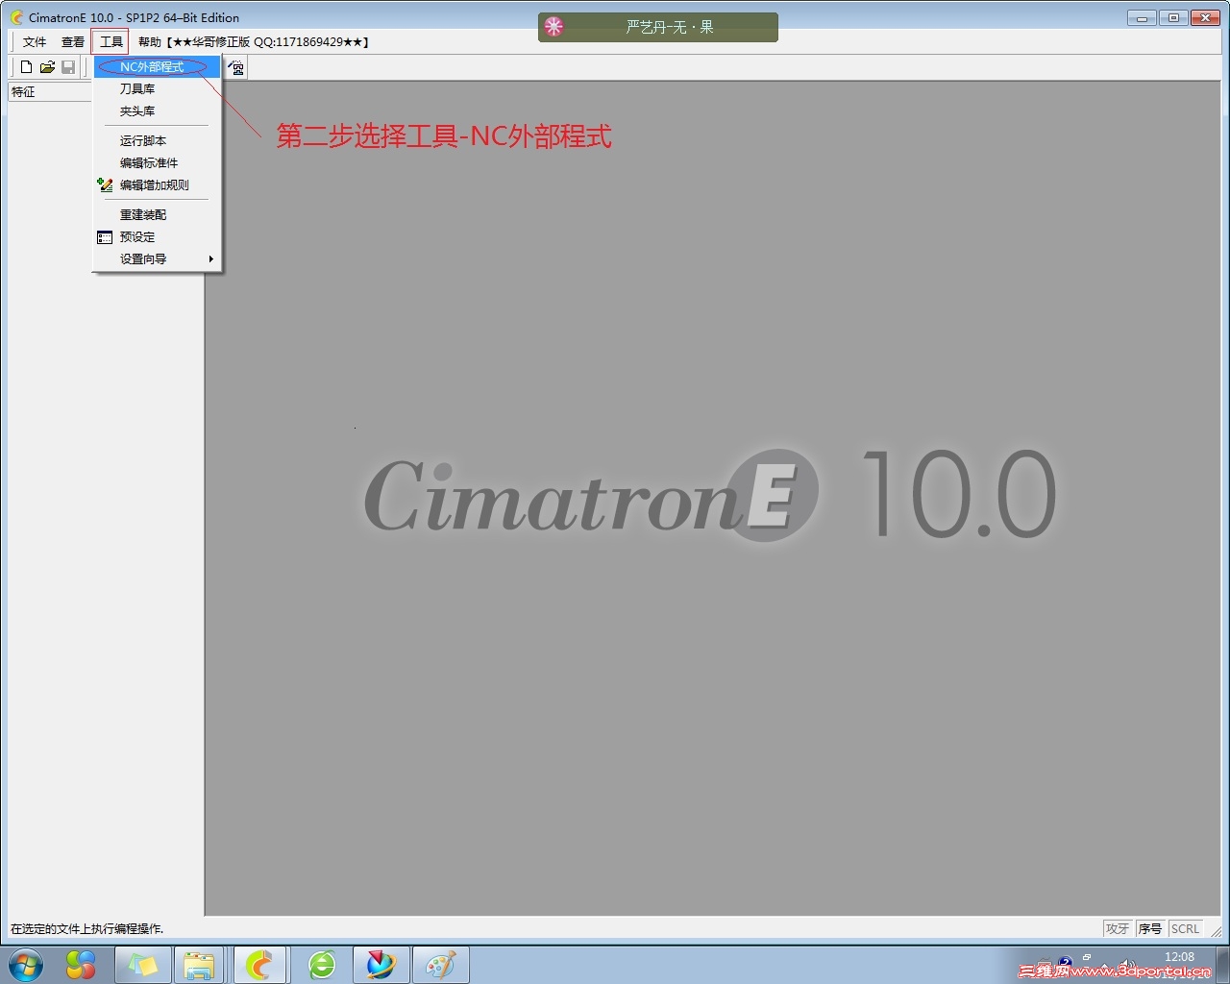Viewport: 1230px width, 984px height.
Task: Click the 特征 column header
Action: click(50, 92)
